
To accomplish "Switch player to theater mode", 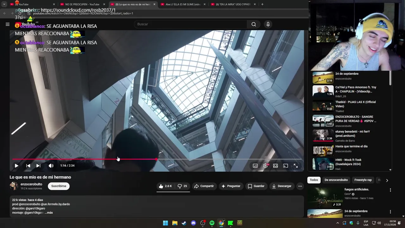I will tap(275, 166).
